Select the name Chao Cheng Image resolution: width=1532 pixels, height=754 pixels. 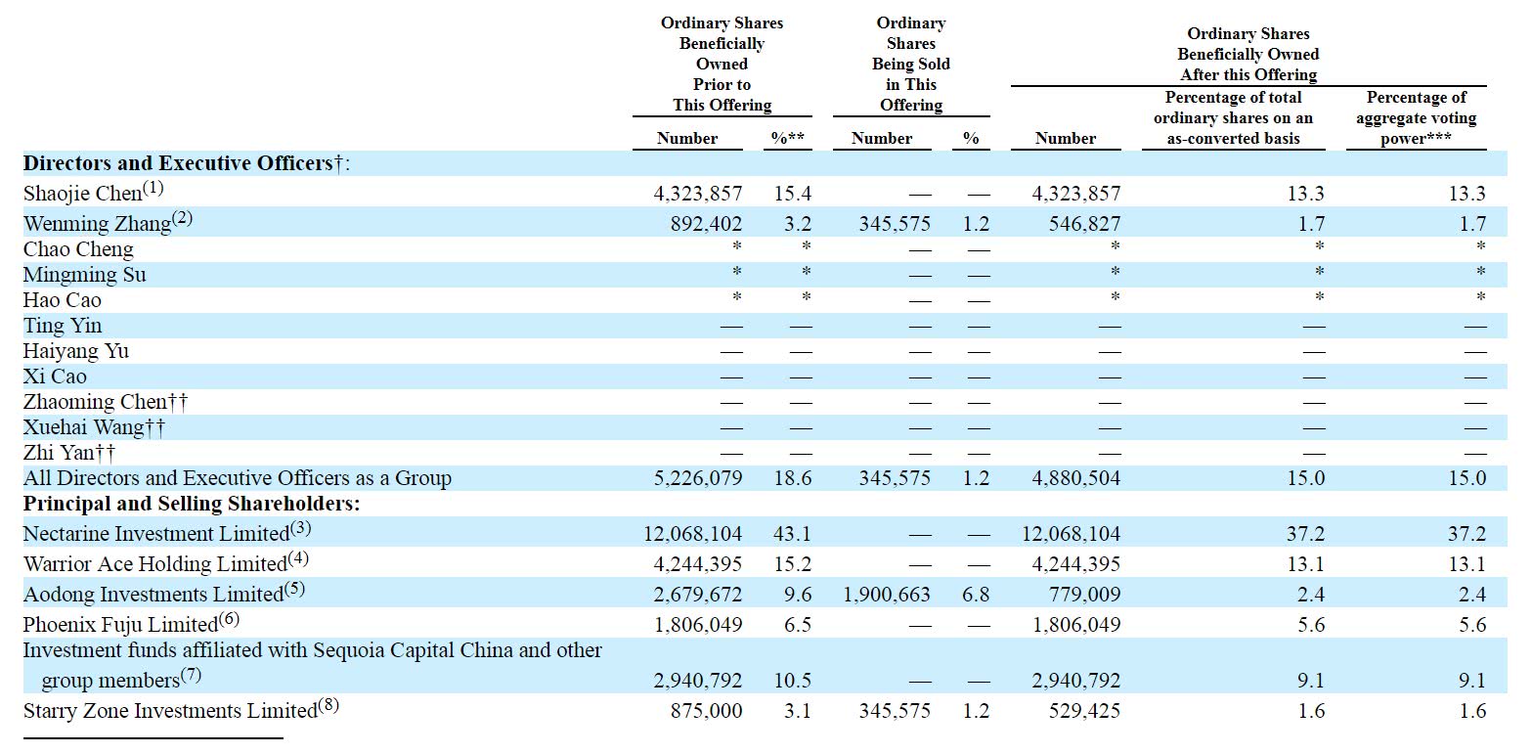(78, 249)
